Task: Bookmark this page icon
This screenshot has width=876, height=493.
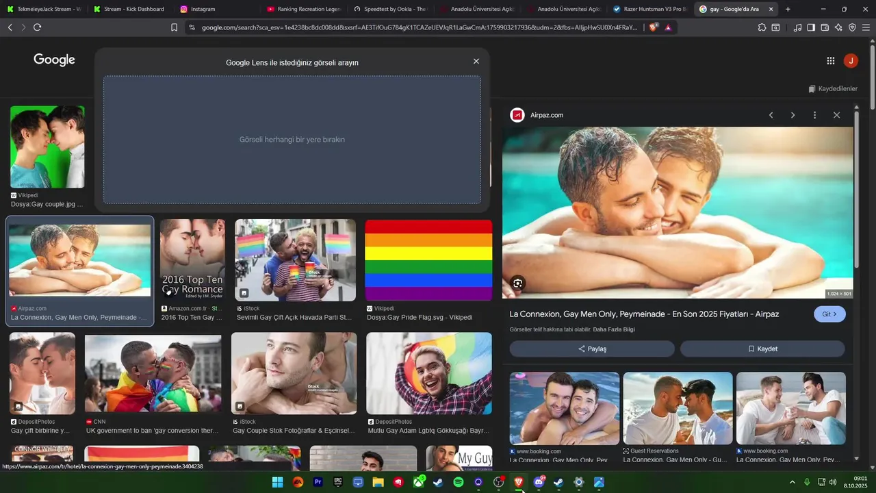Action: pyautogui.click(x=174, y=27)
